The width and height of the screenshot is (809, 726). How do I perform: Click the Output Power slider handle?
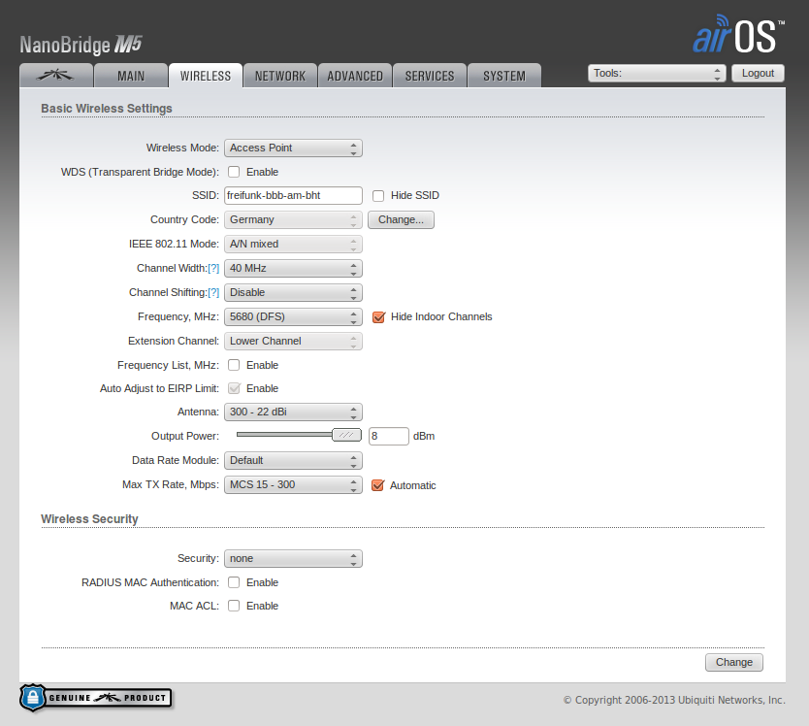346,436
